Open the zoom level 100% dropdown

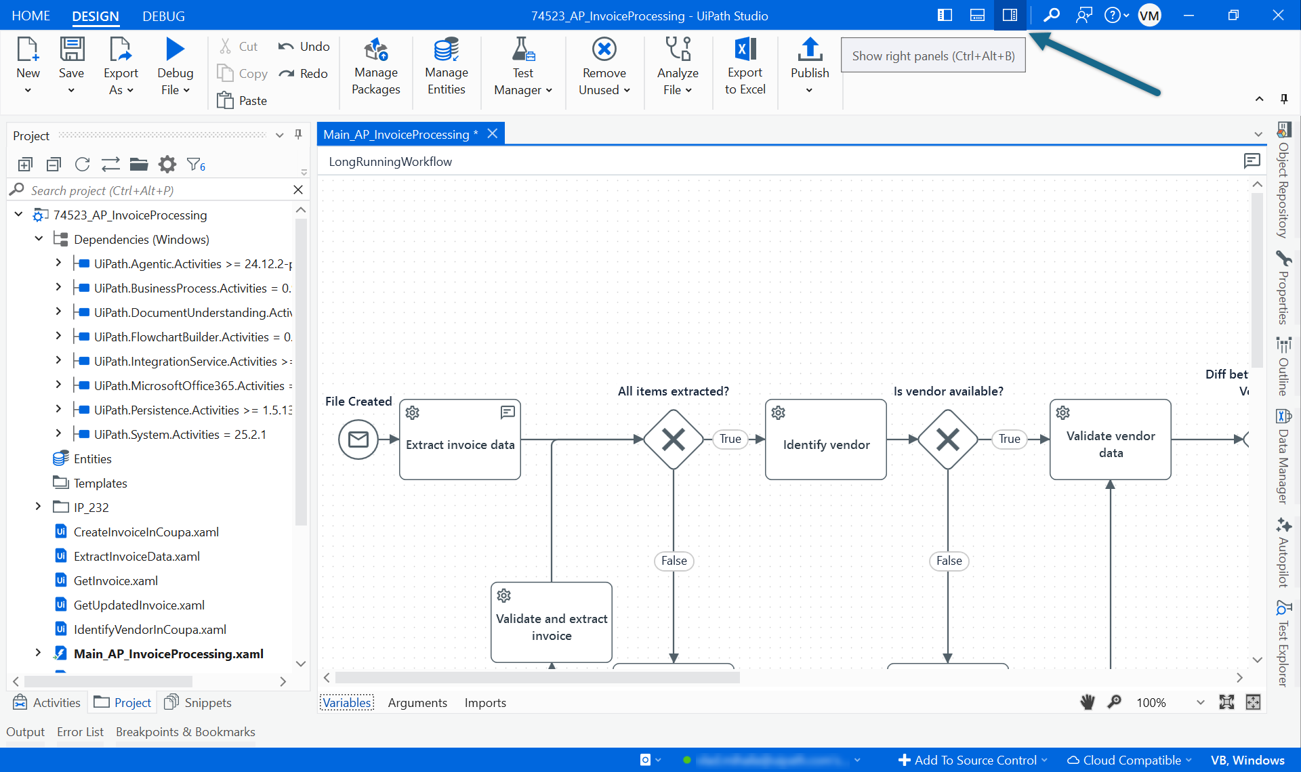[1200, 702]
